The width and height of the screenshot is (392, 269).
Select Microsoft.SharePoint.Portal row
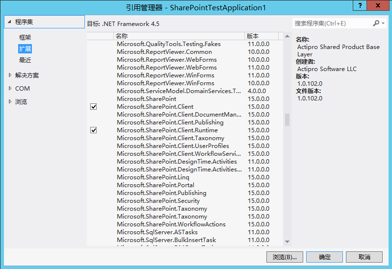click(185, 185)
